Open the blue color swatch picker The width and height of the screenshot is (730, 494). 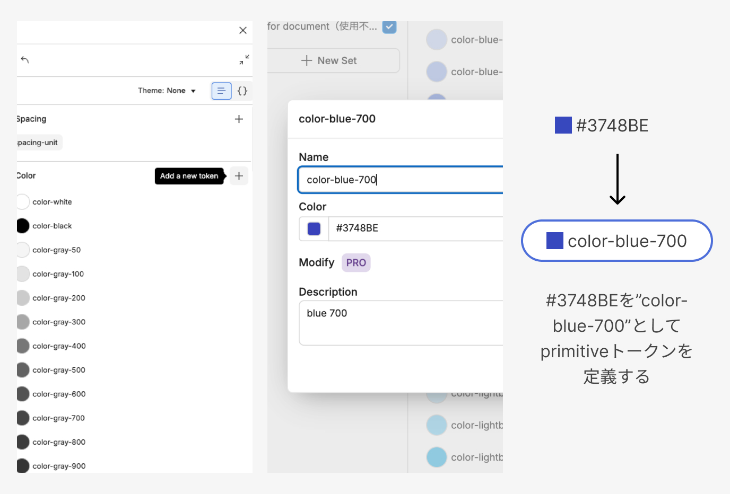click(x=314, y=228)
